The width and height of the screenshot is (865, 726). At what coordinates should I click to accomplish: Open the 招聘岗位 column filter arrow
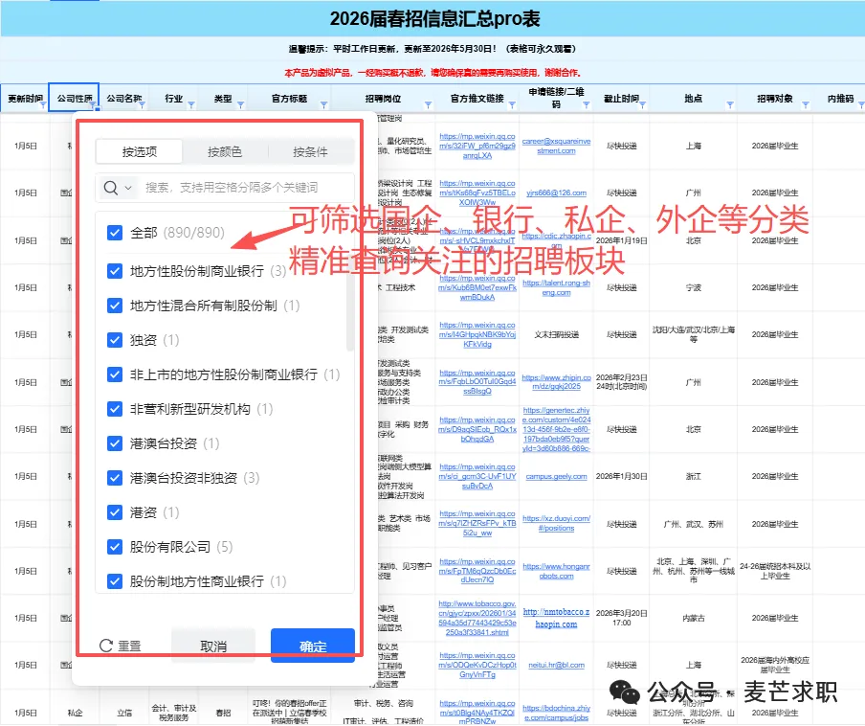428,105
